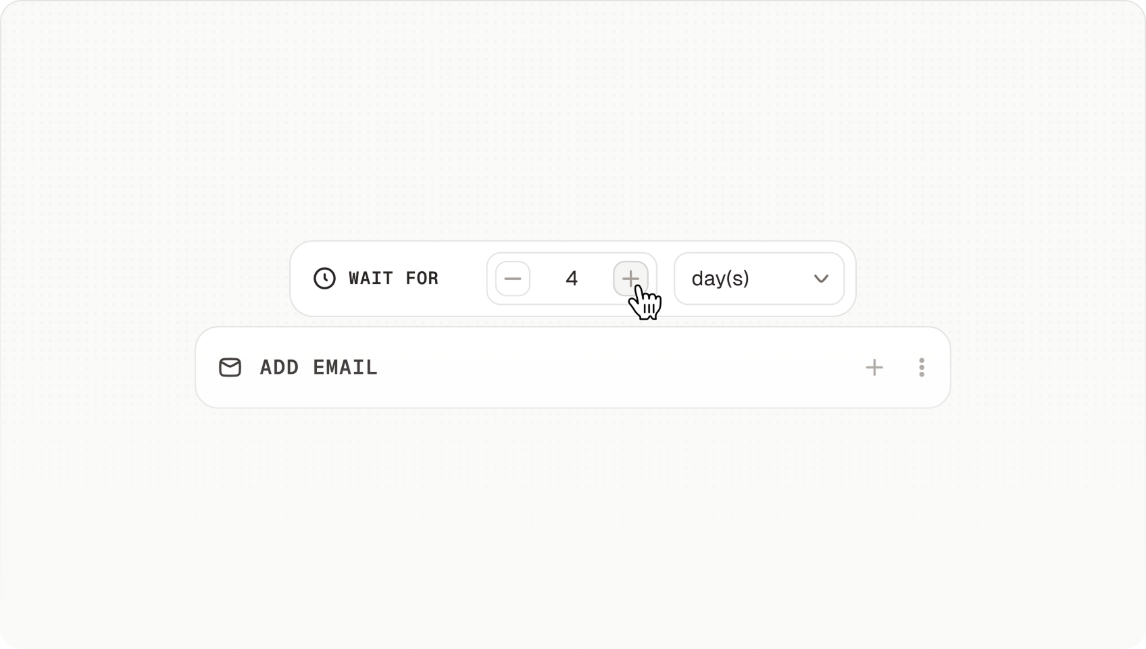Viewport: 1146px width, 649px height.
Task: Open the day(s) time unit dropdown
Action: coord(758,279)
